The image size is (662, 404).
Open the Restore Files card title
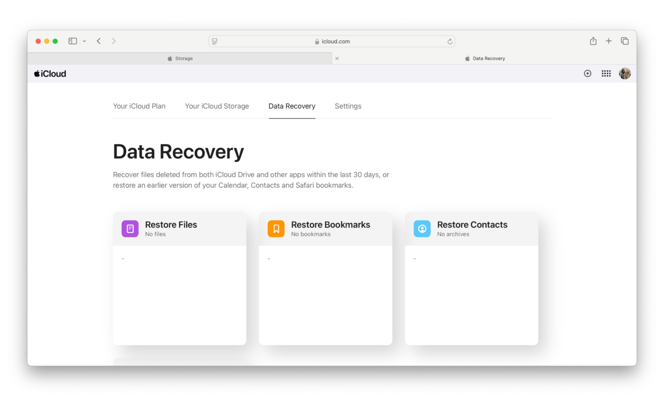click(x=171, y=224)
